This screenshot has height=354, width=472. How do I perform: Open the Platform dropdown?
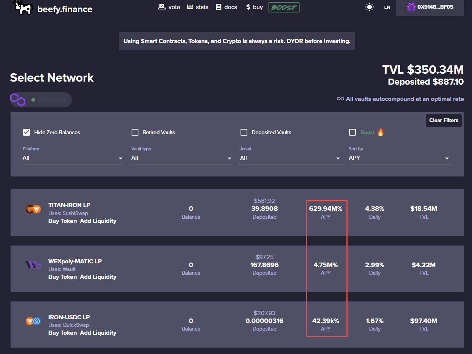pos(74,158)
